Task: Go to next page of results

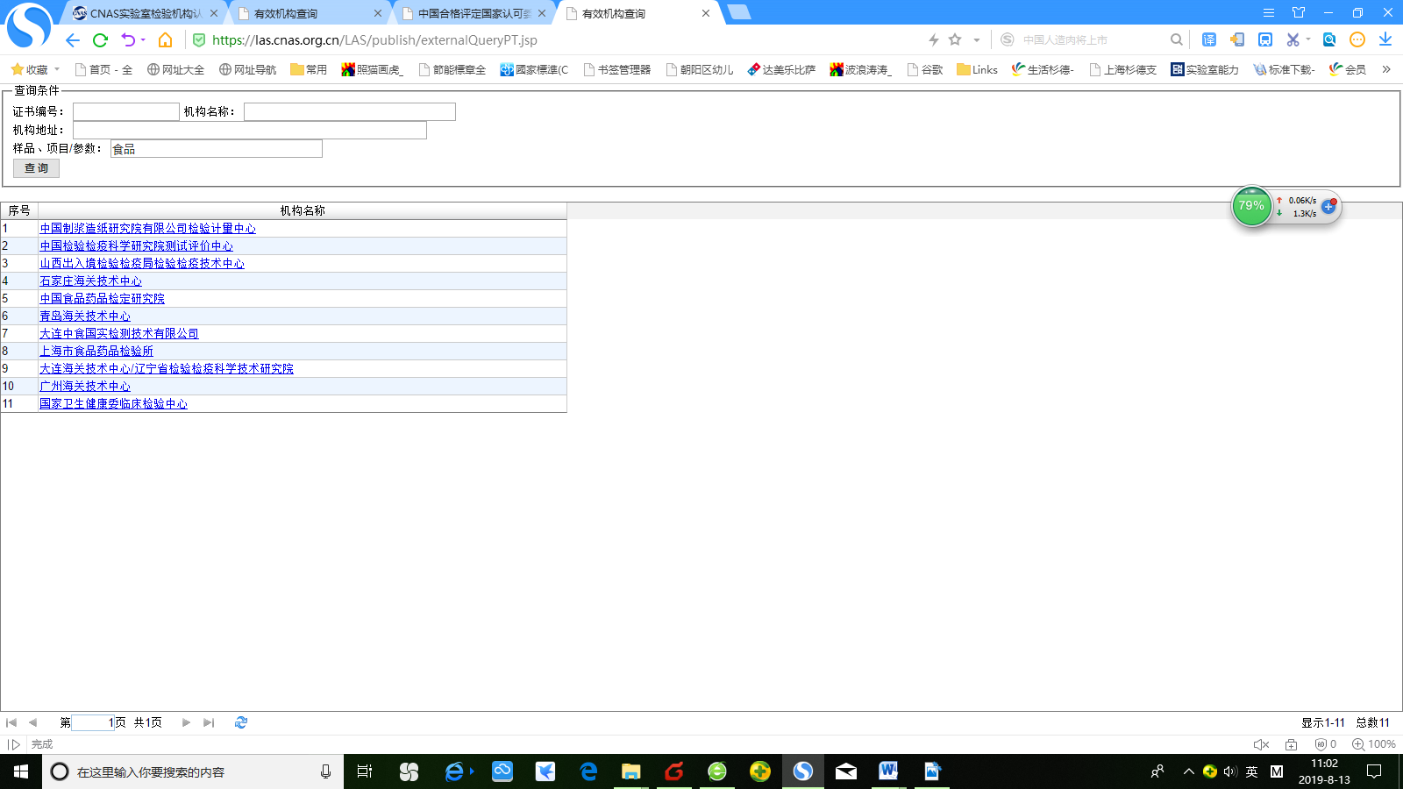Action: pos(186,722)
